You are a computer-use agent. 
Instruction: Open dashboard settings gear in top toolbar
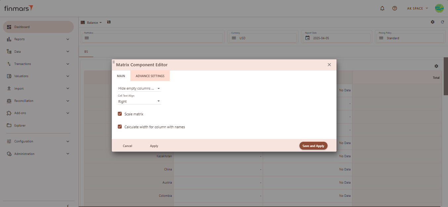(x=432, y=22)
